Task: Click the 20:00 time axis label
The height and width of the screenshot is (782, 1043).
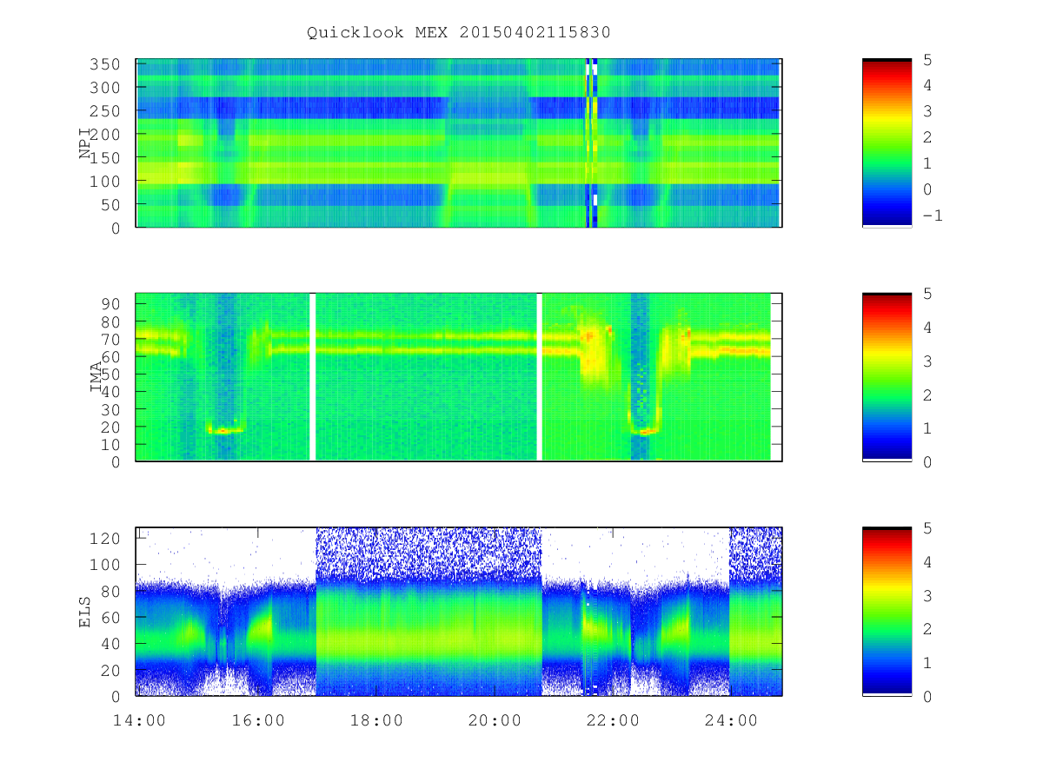Action: (495, 720)
